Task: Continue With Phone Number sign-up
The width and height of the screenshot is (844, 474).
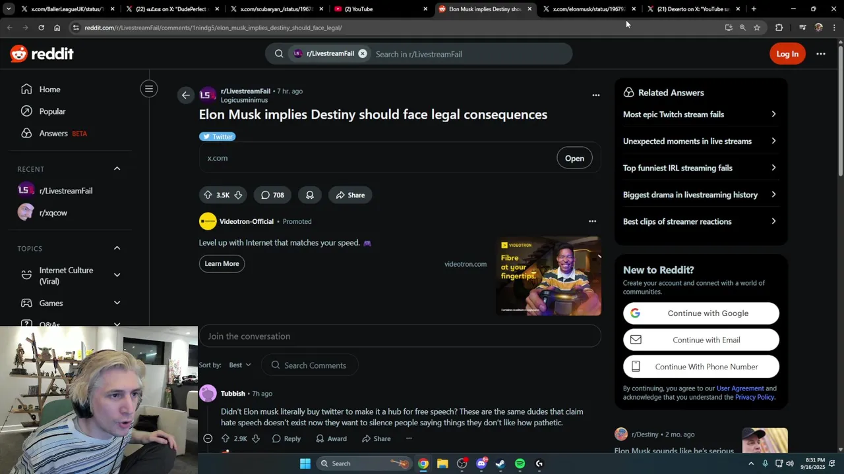Action: click(x=701, y=367)
